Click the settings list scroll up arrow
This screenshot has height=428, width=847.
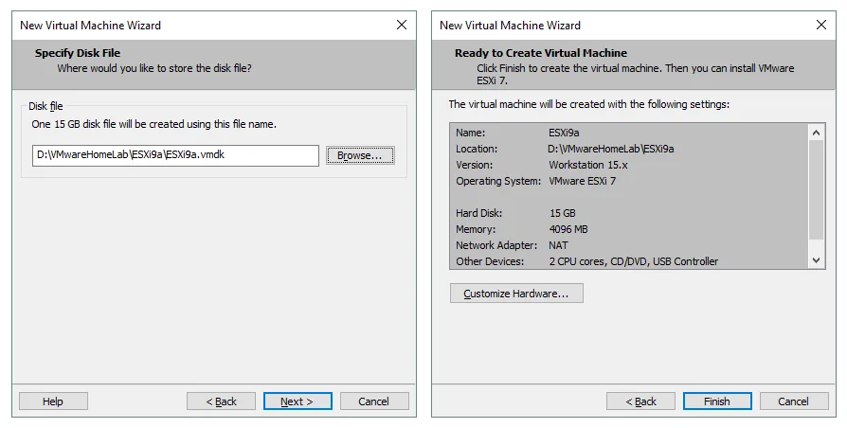pyautogui.click(x=817, y=133)
